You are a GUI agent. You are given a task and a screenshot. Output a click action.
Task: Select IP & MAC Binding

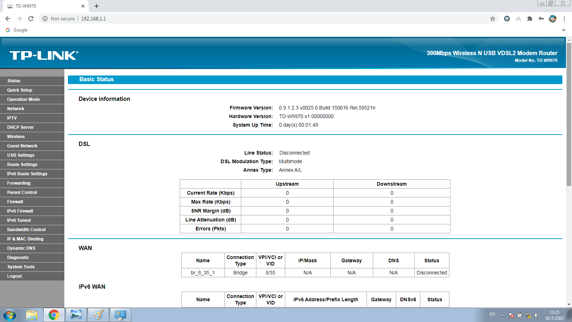coord(32,239)
